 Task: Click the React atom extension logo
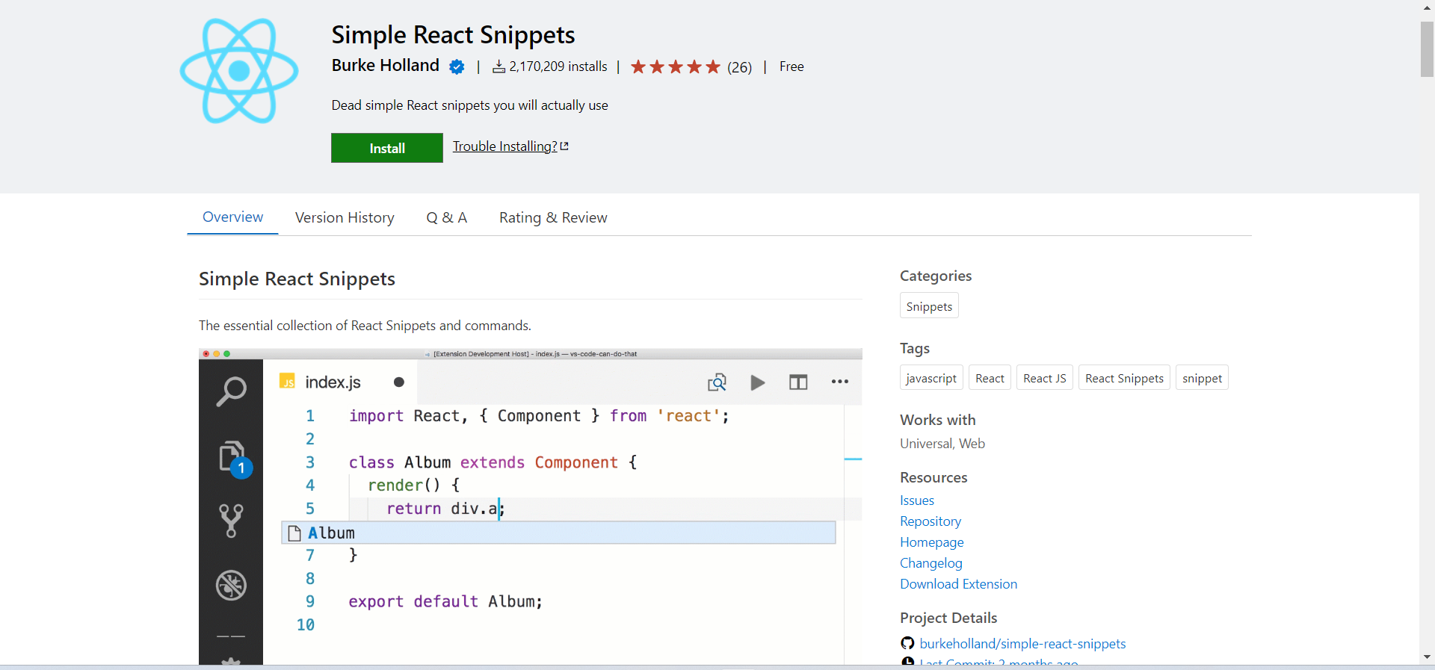click(239, 71)
